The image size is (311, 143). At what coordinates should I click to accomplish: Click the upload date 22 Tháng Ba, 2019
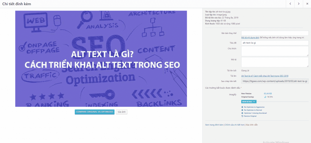point(230,18)
